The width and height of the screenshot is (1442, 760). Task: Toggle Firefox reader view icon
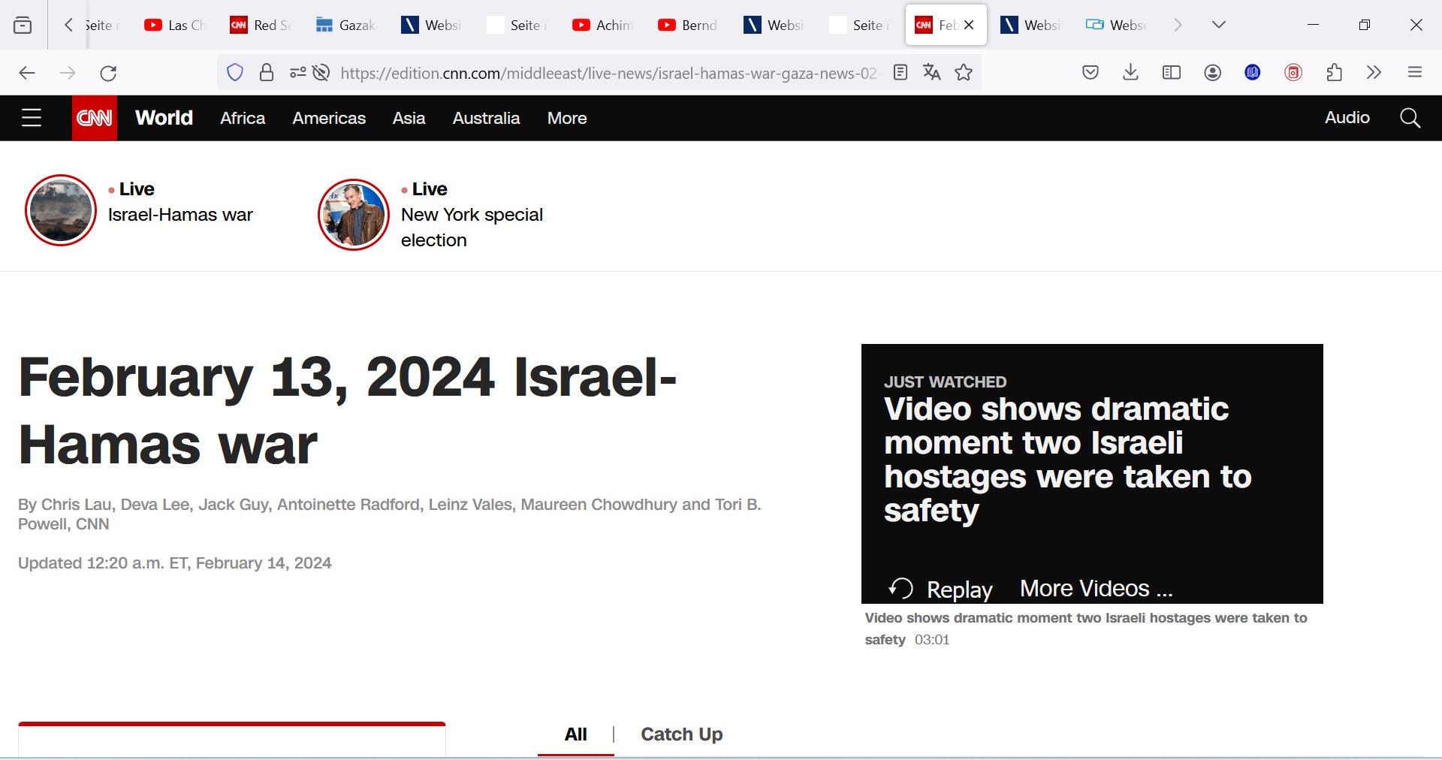(x=900, y=73)
